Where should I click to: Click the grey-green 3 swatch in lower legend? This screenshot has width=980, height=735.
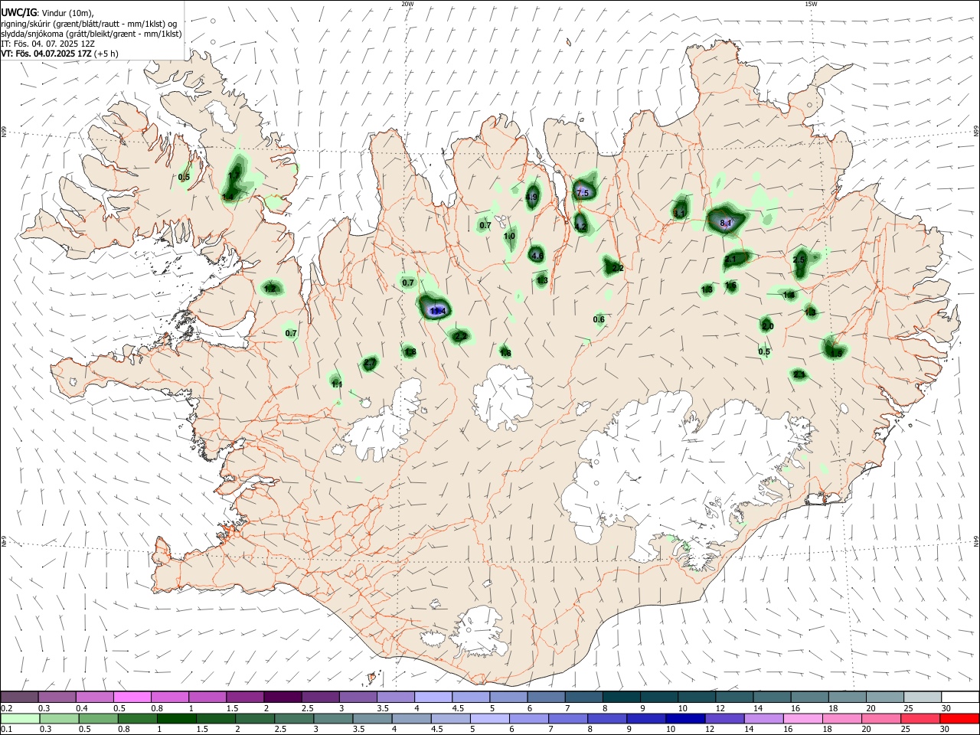[x=333, y=719]
